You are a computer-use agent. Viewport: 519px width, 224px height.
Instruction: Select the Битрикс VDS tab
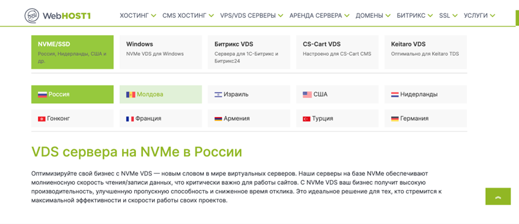click(249, 52)
